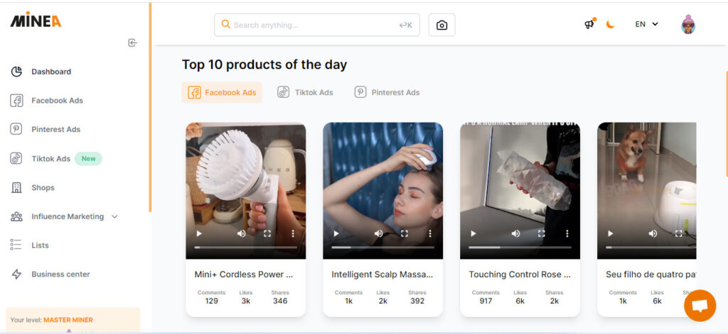This screenshot has width=728, height=334.
Task: Seek the scalp massager video progress bar
Action: (382, 247)
